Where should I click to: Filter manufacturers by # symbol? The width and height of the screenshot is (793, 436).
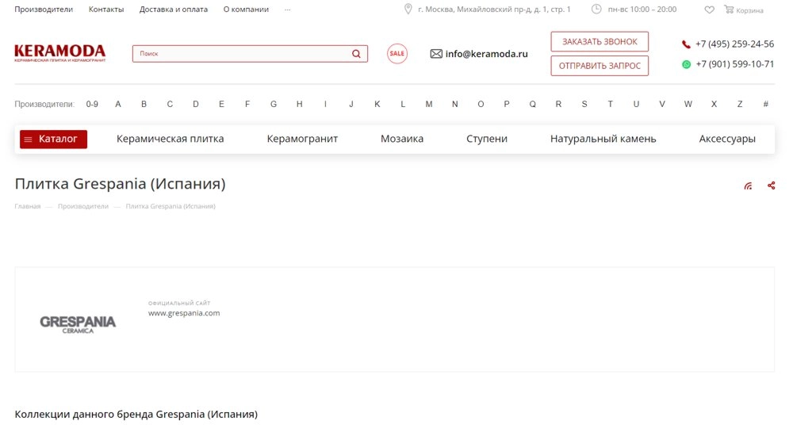766,104
